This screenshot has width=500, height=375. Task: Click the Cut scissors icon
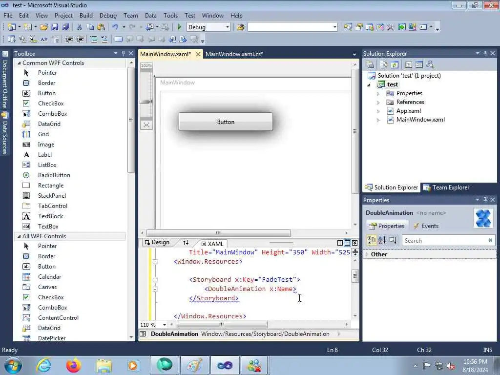tap(80, 27)
